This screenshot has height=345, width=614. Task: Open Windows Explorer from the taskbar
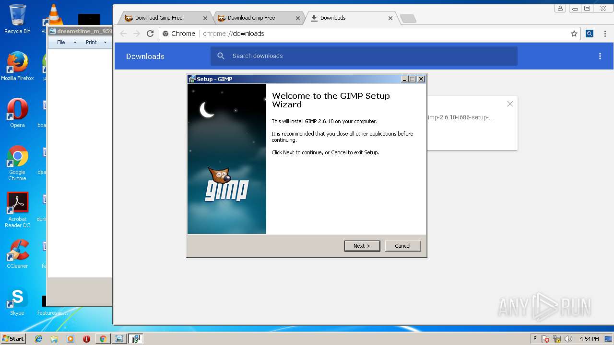point(54,339)
